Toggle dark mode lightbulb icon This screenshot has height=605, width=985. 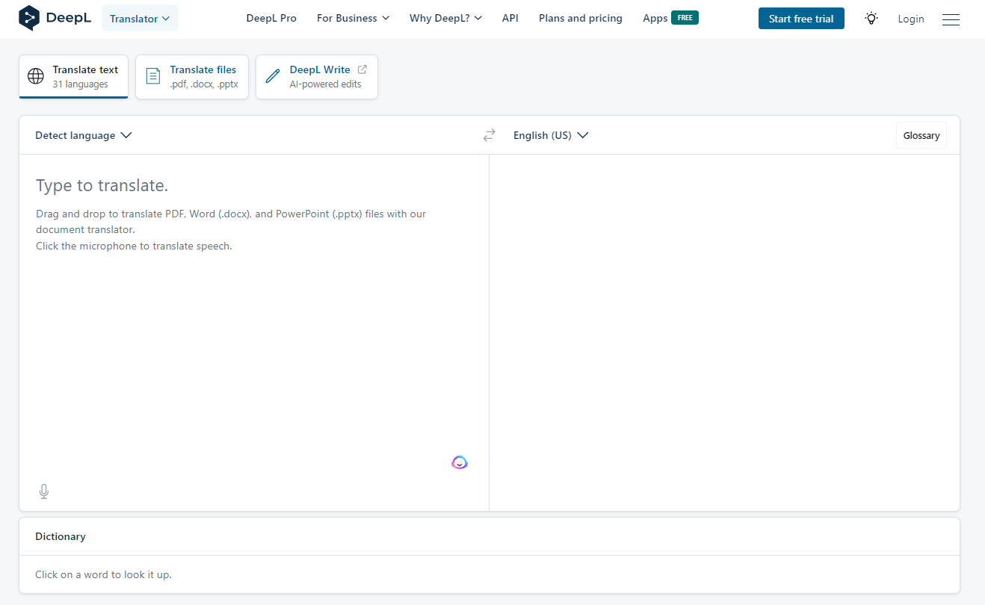[x=871, y=19]
